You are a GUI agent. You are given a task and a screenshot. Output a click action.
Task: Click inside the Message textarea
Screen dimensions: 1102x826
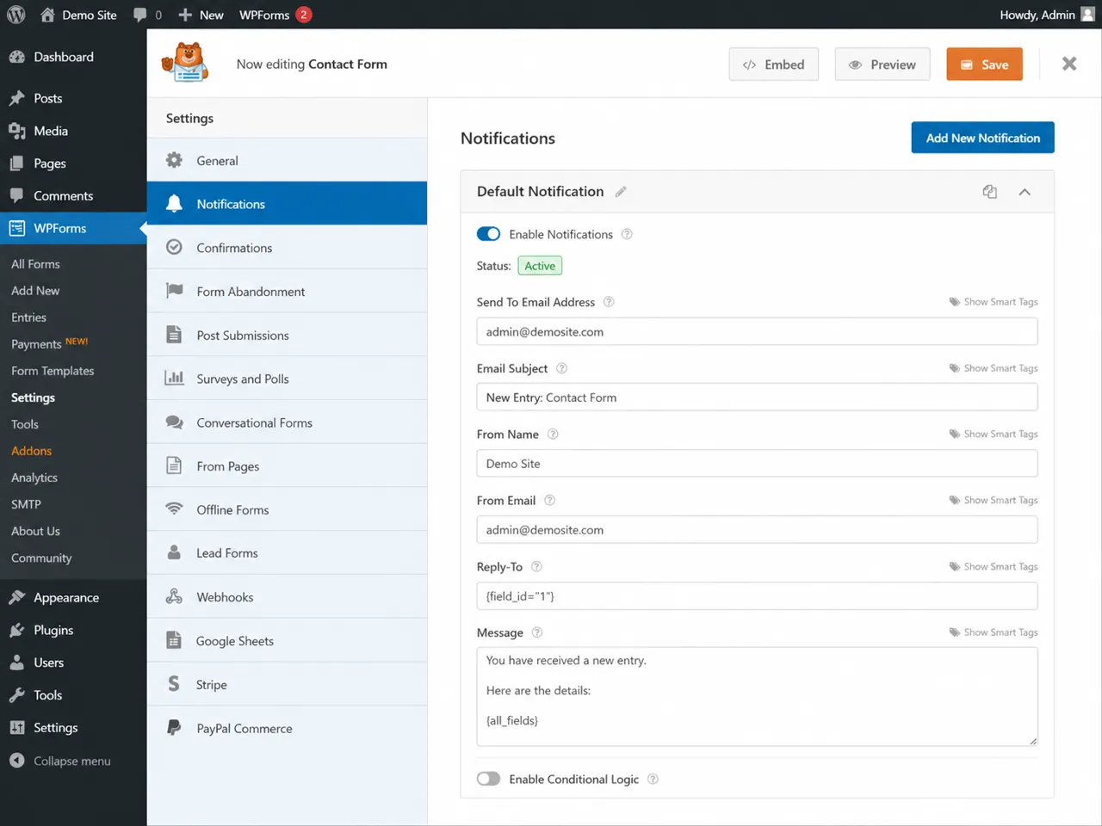click(x=757, y=696)
